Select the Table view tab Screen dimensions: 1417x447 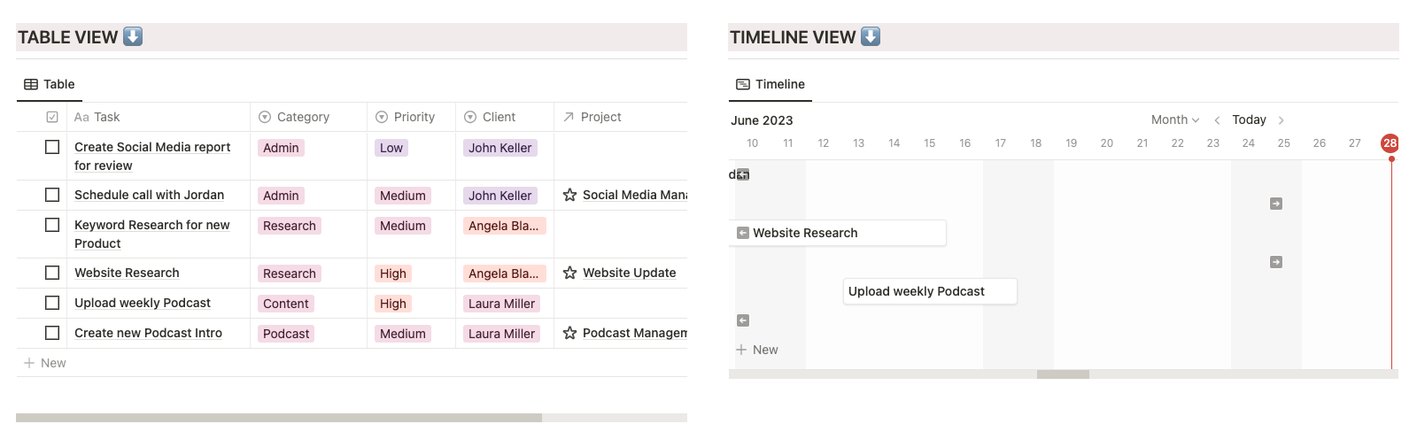[x=50, y=84]
